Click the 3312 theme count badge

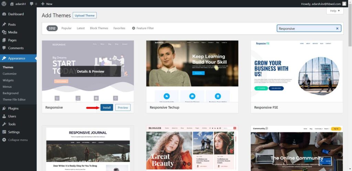pyautogui.click(x=52, y=28)
